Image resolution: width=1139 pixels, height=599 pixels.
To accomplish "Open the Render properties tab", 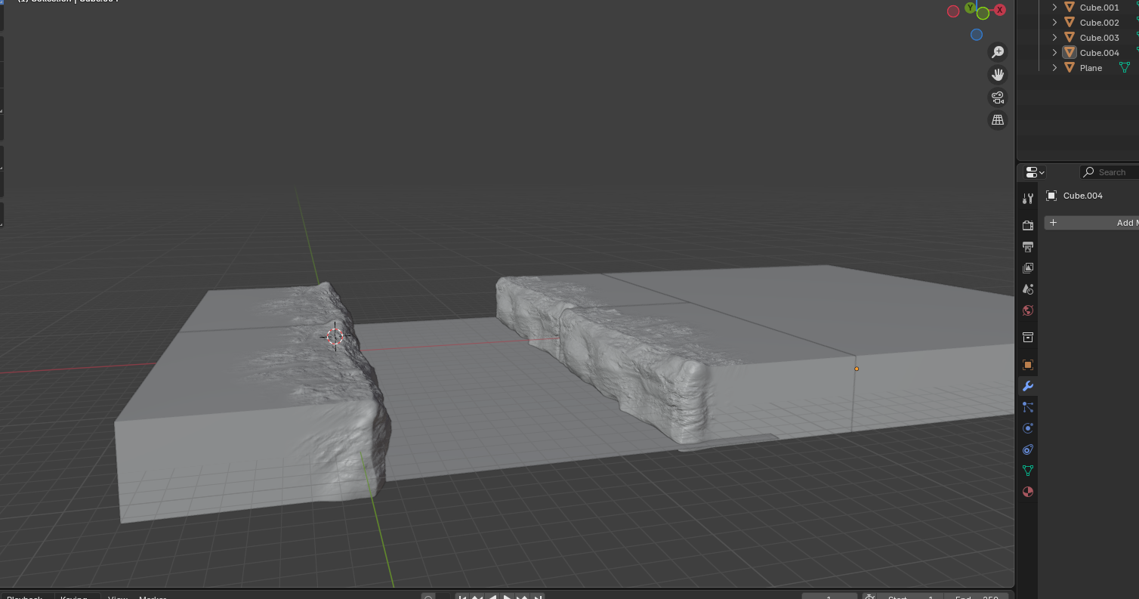I will click(1027, 226).
